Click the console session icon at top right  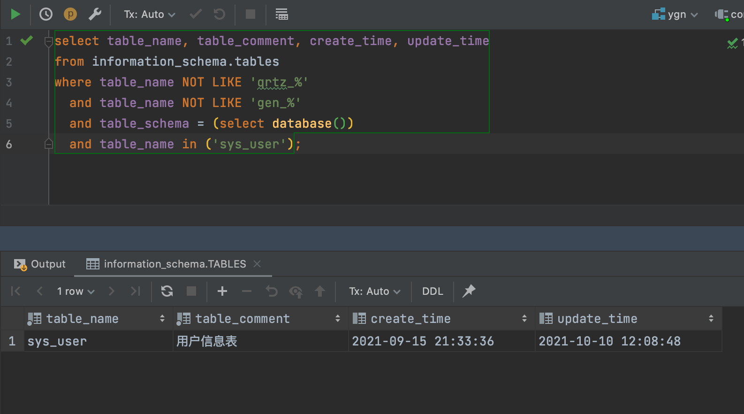pos(721,15)
